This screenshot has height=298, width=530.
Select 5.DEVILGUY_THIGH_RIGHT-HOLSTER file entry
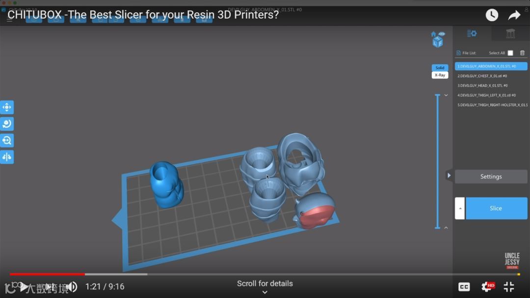coord(491,105)
